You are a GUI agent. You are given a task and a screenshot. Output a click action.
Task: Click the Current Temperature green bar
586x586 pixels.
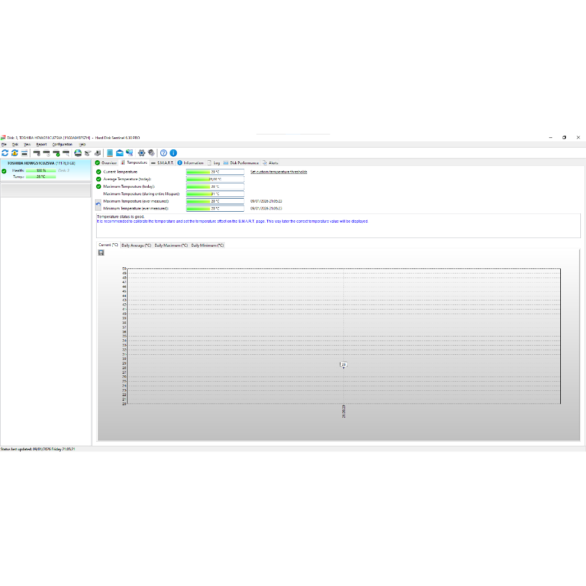tap(215, 172)
